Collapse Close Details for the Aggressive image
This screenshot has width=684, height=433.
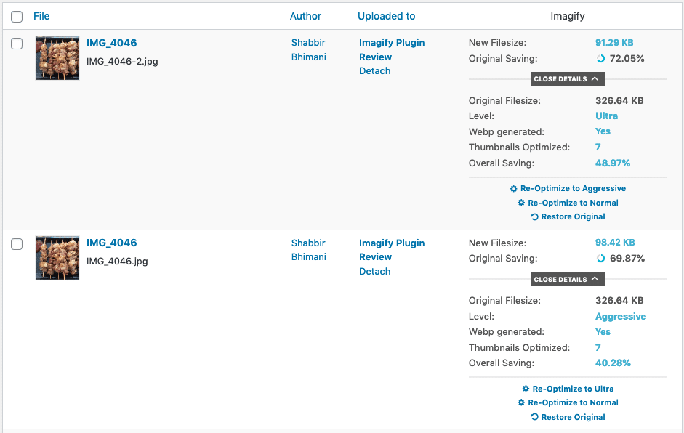click(568, 279)
